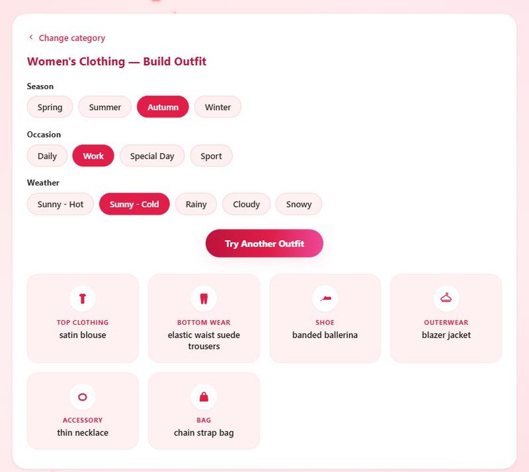The height and width of the screenshot is (472, 529).
Task: Click the "thin necklace" text
Action: tap(83, 433)
